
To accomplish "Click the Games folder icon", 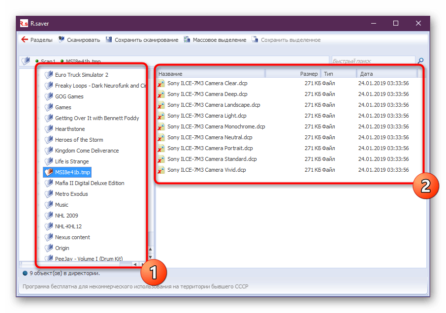I will coord(49,107).
